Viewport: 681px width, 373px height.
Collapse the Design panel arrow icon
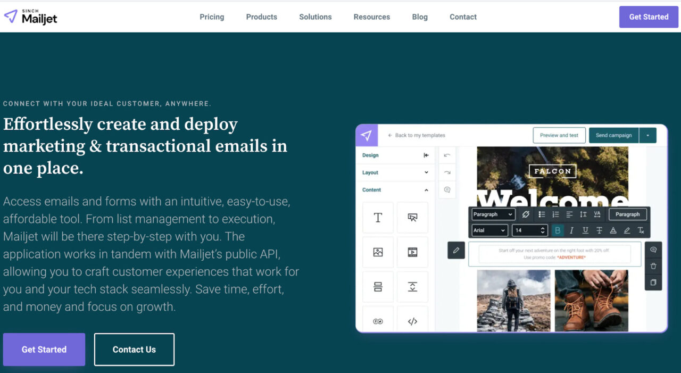pyautogui.click(x=426, y=155)
